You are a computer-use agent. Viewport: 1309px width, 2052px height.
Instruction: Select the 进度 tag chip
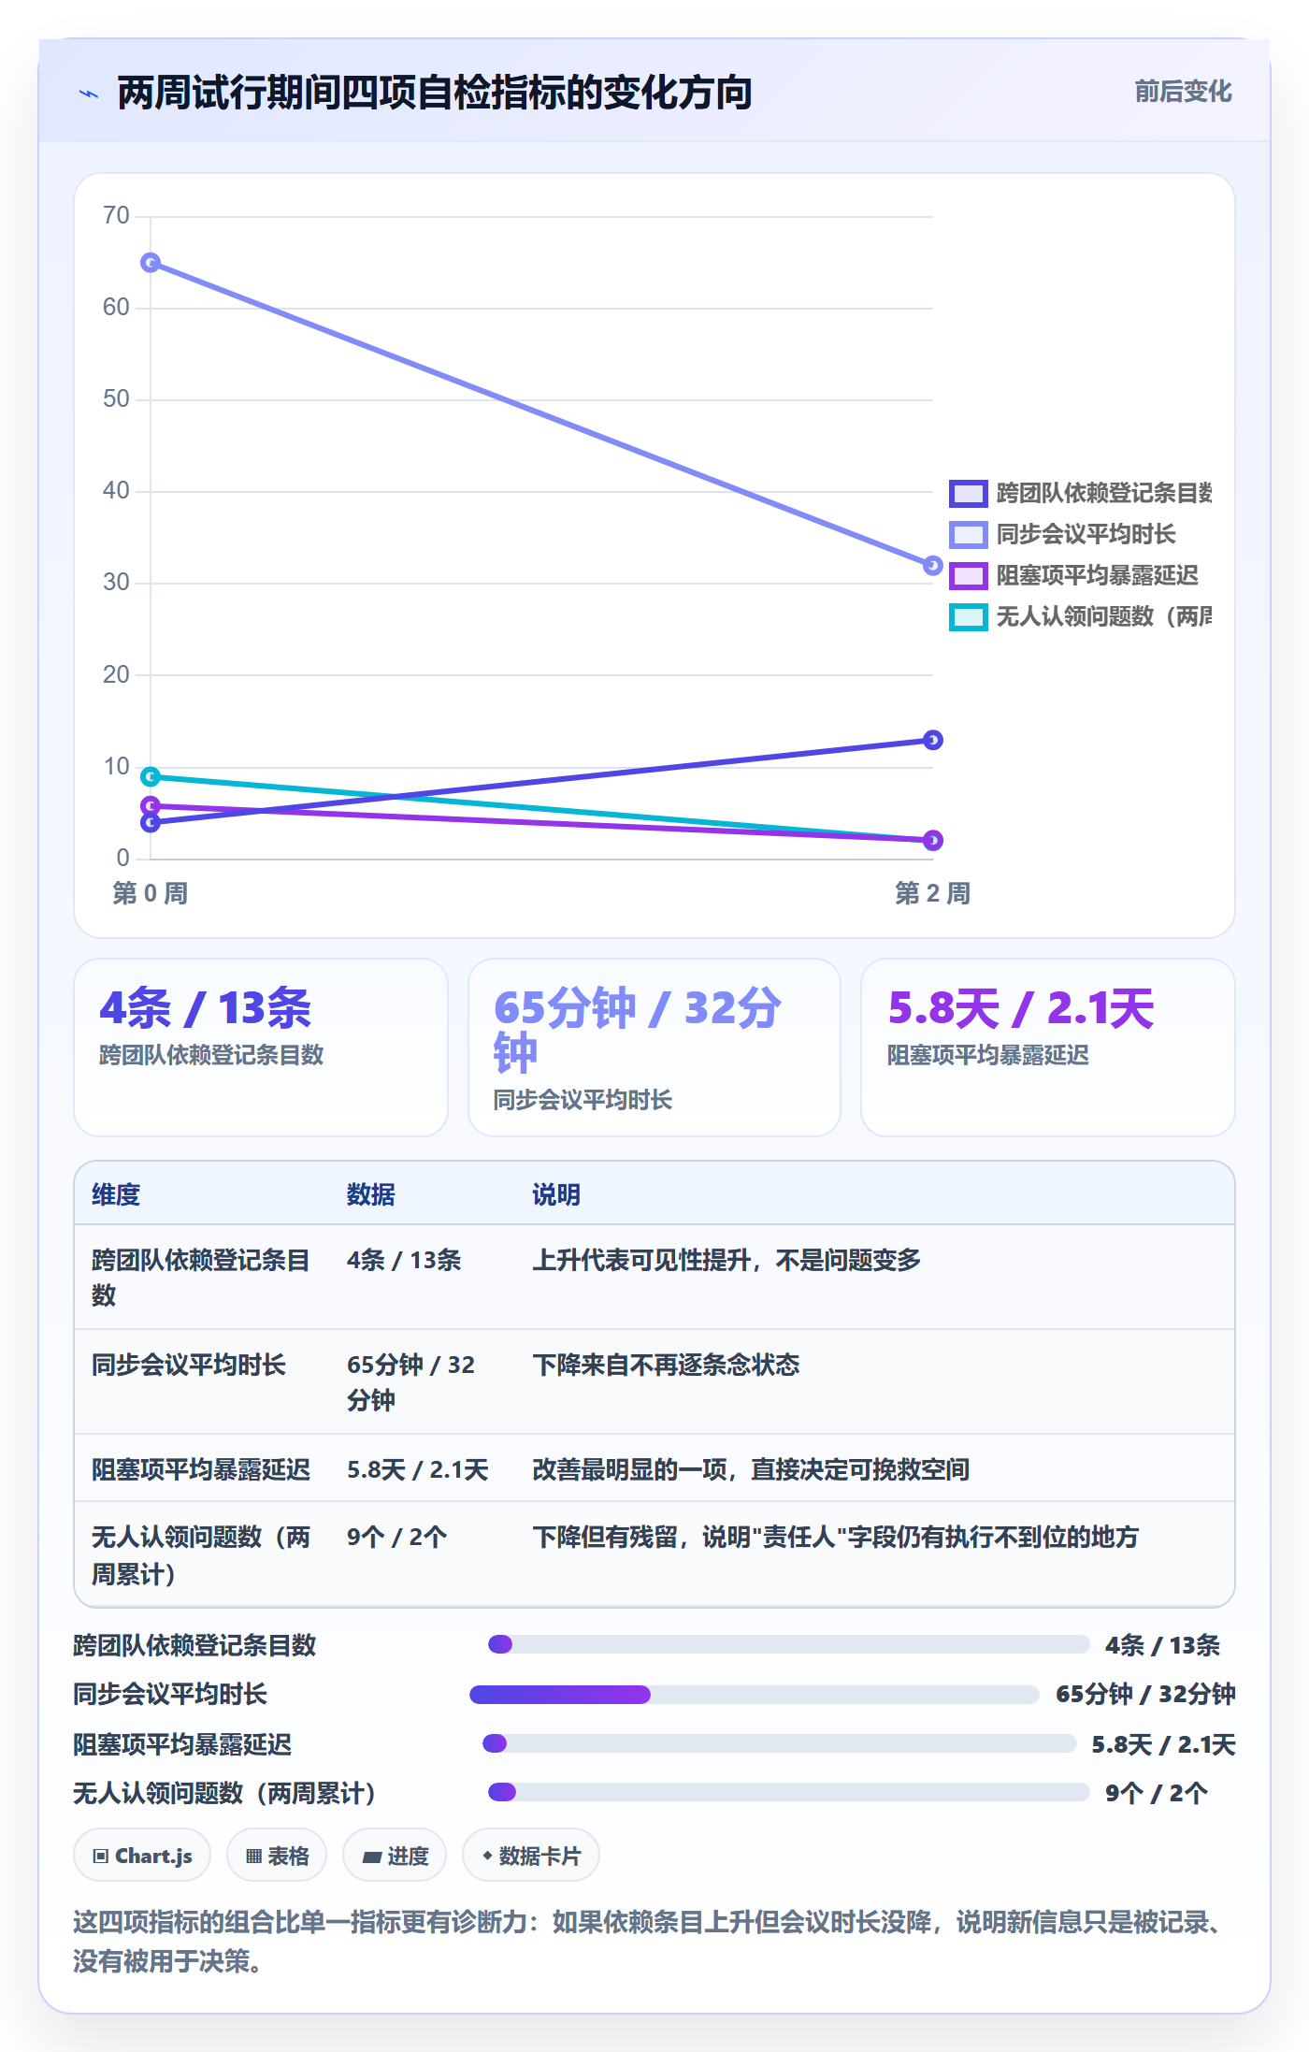(395, 1856)
